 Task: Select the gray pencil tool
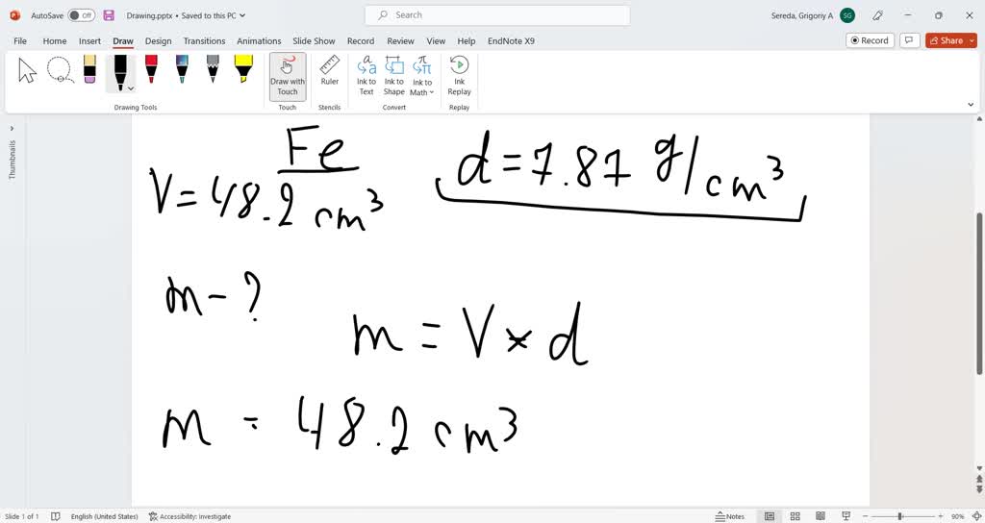click(213, 69)
